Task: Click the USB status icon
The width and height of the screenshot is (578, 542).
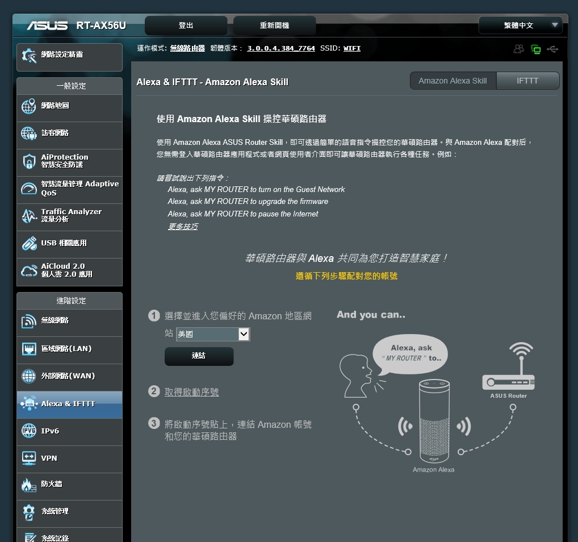Action: 552,49
